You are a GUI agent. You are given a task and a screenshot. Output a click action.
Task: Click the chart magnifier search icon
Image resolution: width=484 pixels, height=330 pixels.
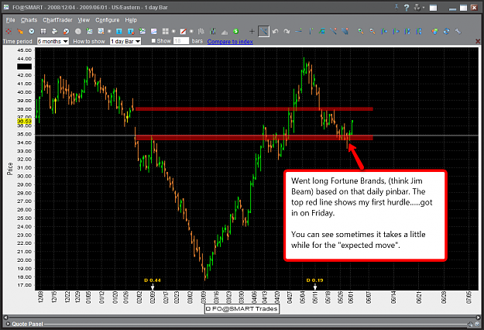[x=101, y=31]
